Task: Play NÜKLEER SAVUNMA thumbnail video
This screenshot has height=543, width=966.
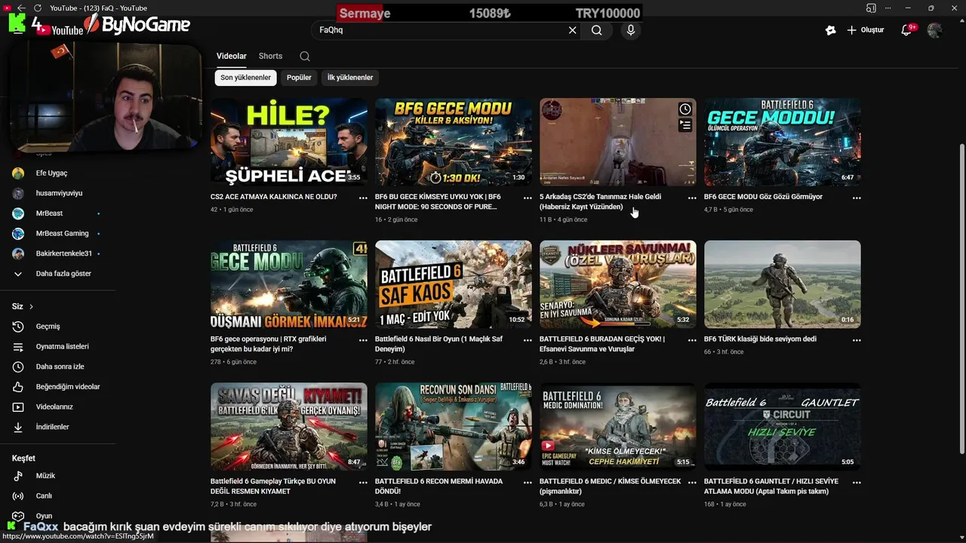Action: 618,284
